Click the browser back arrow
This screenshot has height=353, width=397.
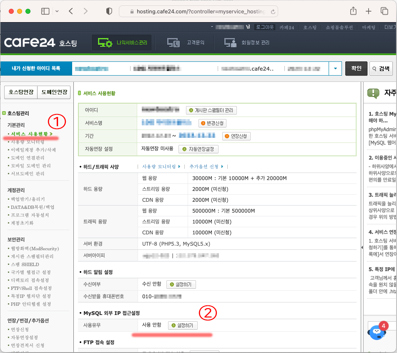70,11
